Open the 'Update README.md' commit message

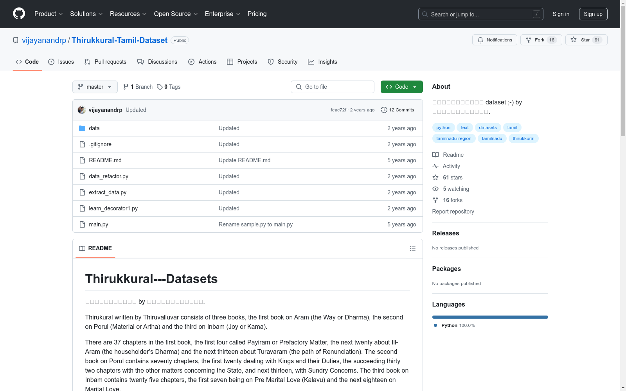pos(245,160)
